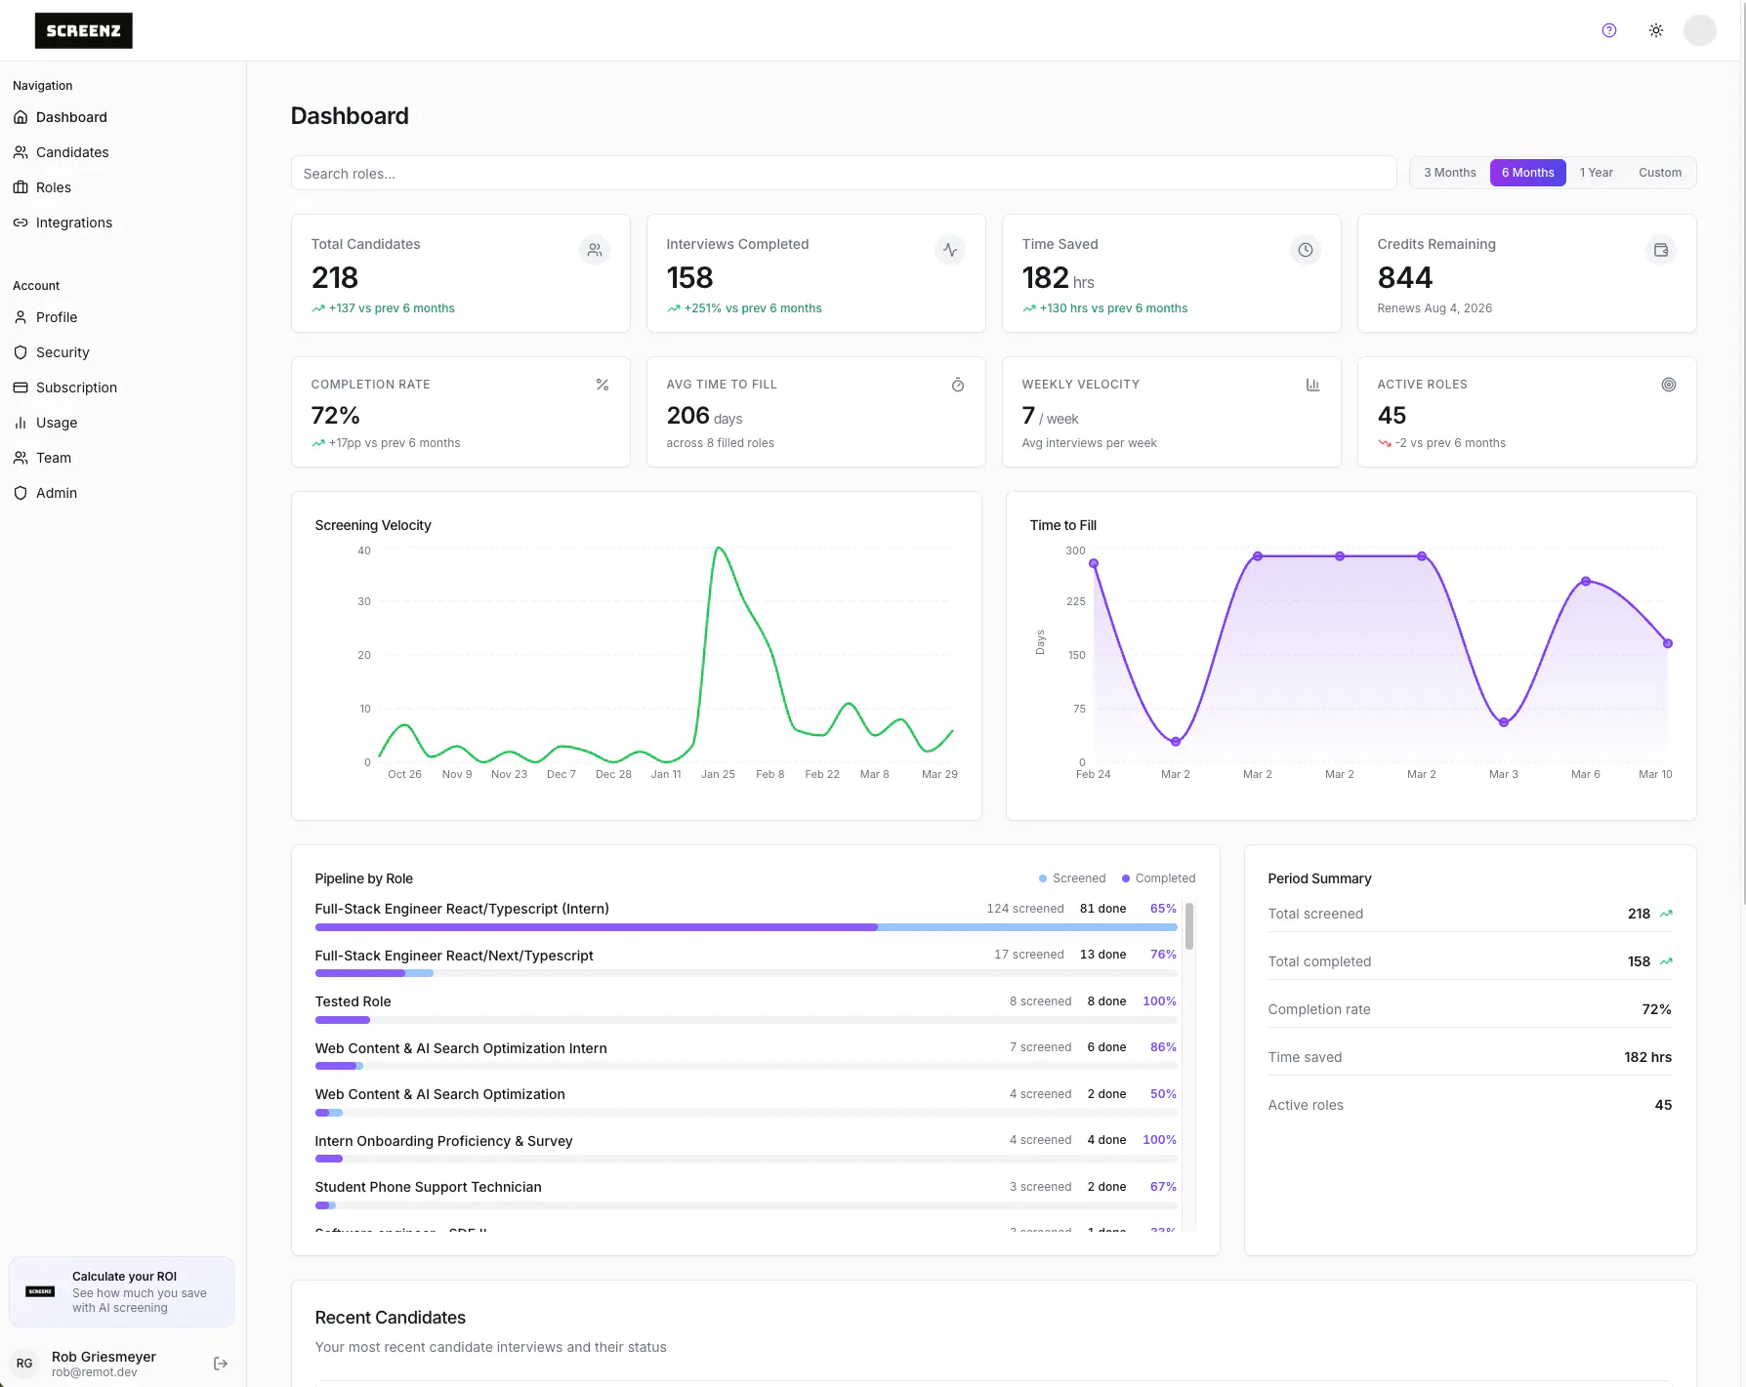
Task: Open Student Phone Support Technician role
Action: click(x=428, y=1187)
